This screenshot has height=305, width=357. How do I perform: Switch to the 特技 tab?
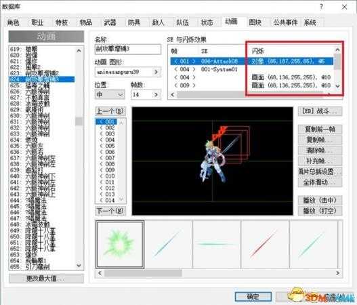point(62,22)
